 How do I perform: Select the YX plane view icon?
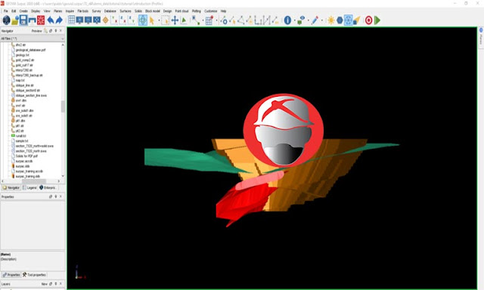pyautogui.click(x=114, y=20)
